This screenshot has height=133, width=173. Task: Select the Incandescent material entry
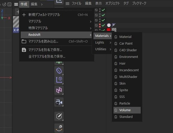coord(127,70)
